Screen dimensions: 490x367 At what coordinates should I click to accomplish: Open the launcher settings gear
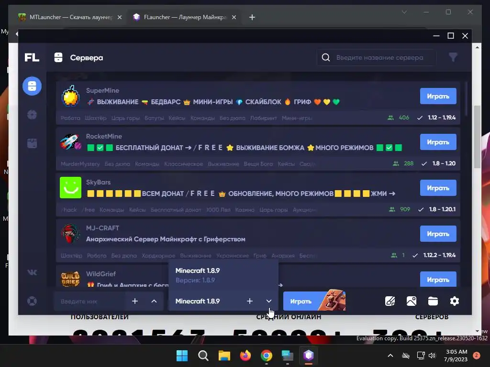pyautogui.click(x=455, y=301)
